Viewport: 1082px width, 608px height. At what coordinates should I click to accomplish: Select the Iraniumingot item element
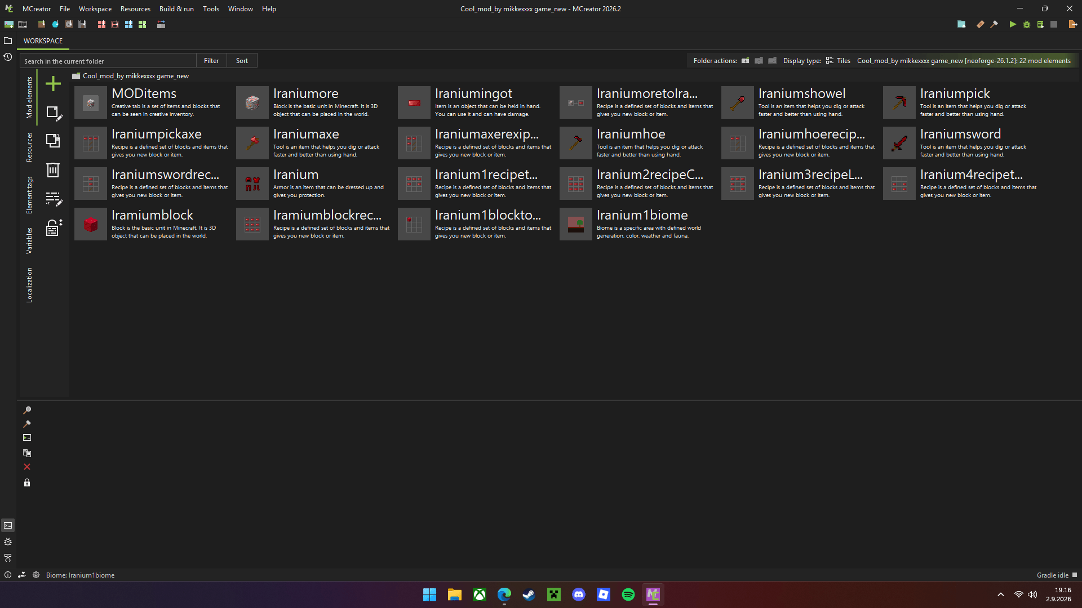point(475,102)
